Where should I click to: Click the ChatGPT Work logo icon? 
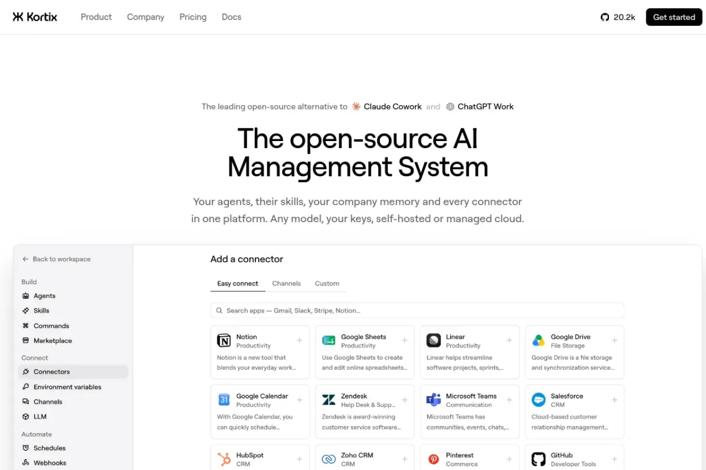[x=450, y=106]
